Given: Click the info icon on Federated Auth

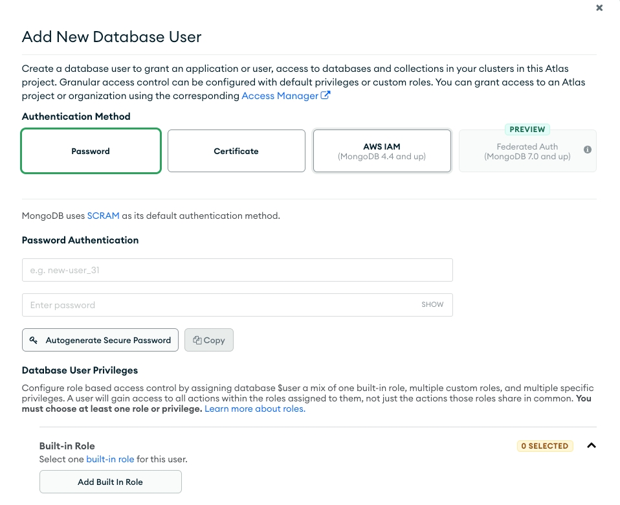Looking at the screenshot, I should [588, 150].
